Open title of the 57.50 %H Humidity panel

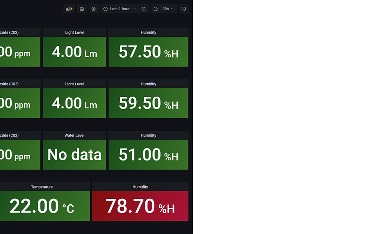149,32
